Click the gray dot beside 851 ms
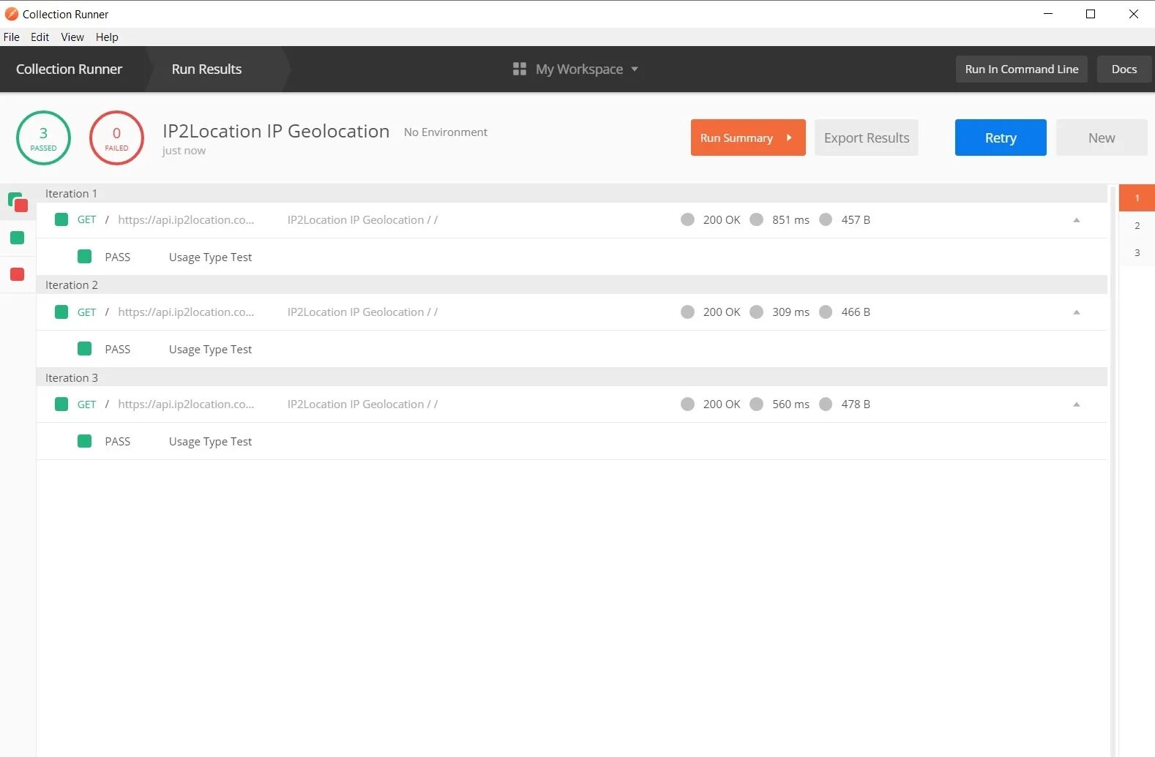The image size is (1155, 757). click(757, 219)
